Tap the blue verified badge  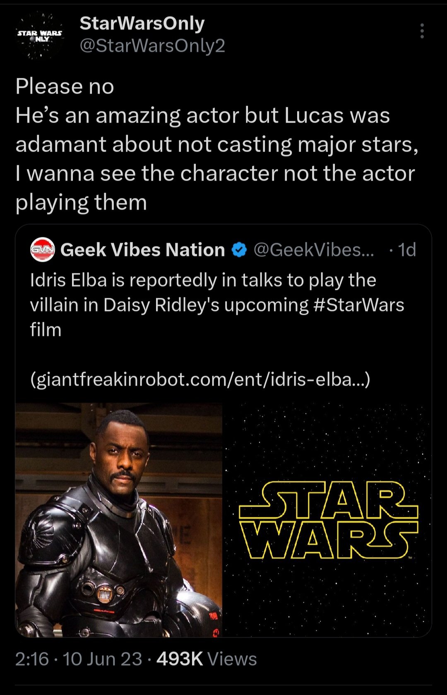[239, 250]
